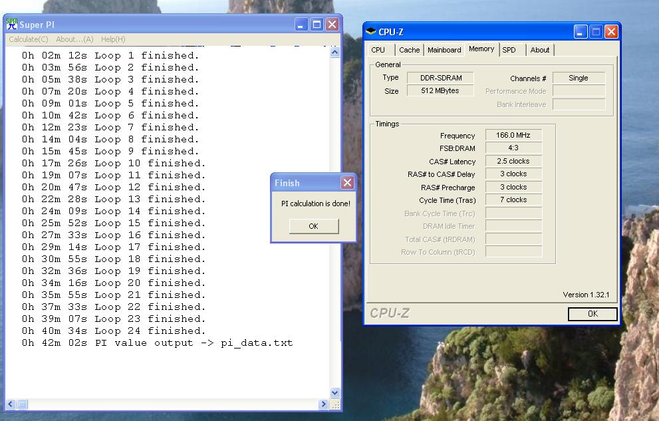The width and height of the screenshot is (659, 421).
Task: Click the Frequency value 166.0 MHz
Action: click(x=513, y=135)
